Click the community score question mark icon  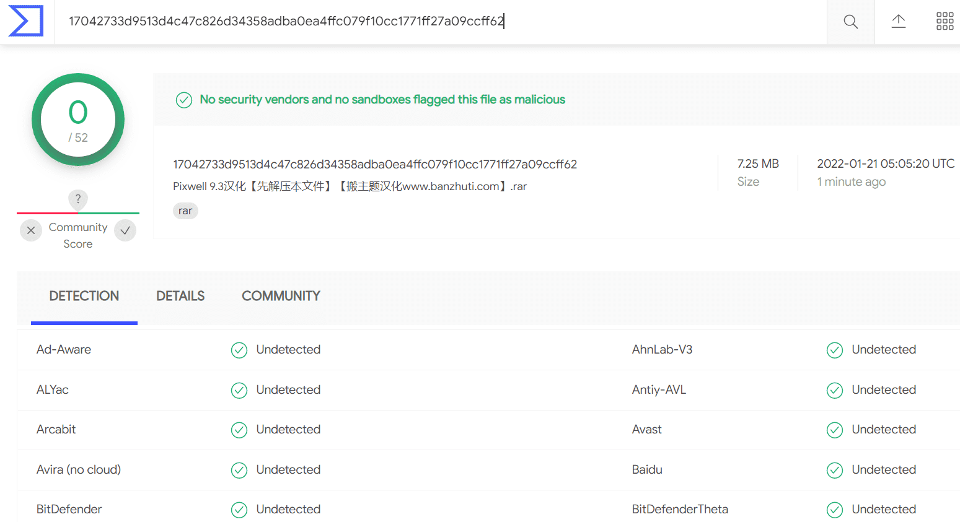78,199
